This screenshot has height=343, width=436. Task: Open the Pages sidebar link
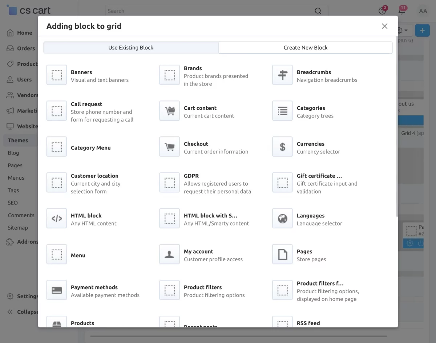pos(15,165)
